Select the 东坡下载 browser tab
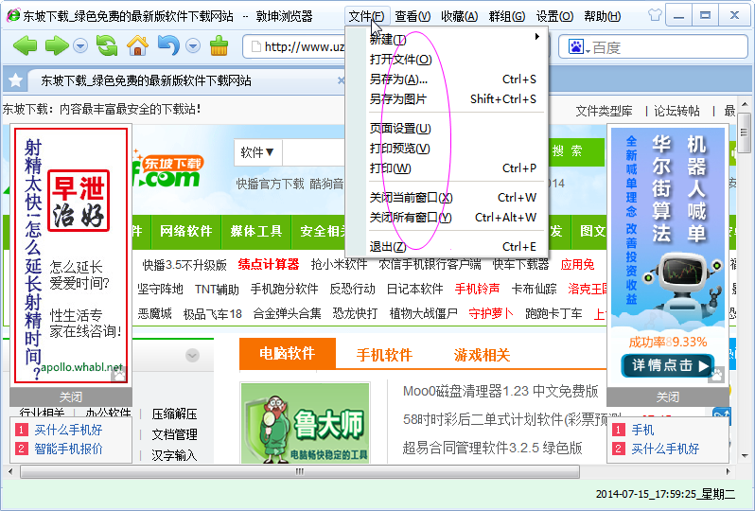 pyautogui.click(x=187, y=80)
